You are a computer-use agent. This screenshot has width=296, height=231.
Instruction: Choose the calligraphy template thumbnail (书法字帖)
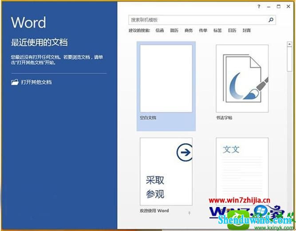pyautogui.click(x=242, y=78)
